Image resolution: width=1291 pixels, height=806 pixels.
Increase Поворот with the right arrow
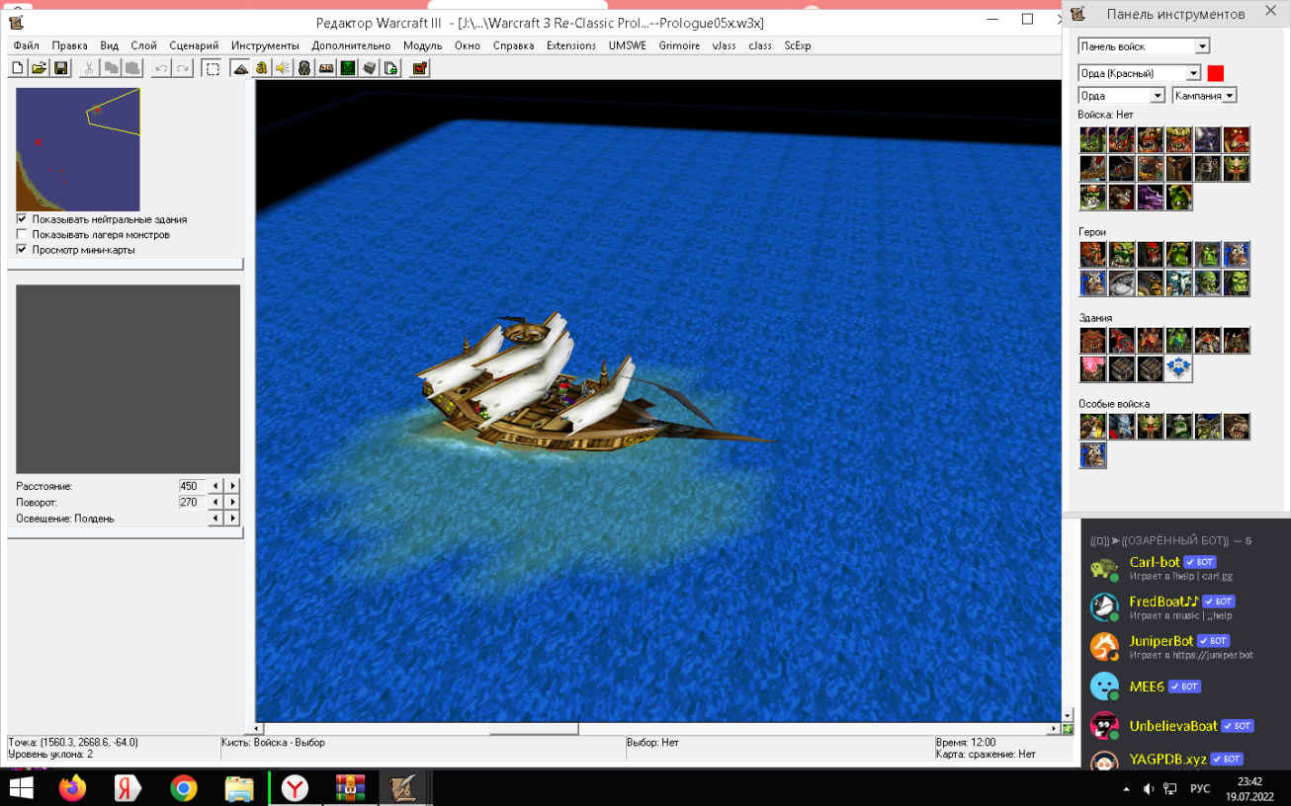coord(232,502)
